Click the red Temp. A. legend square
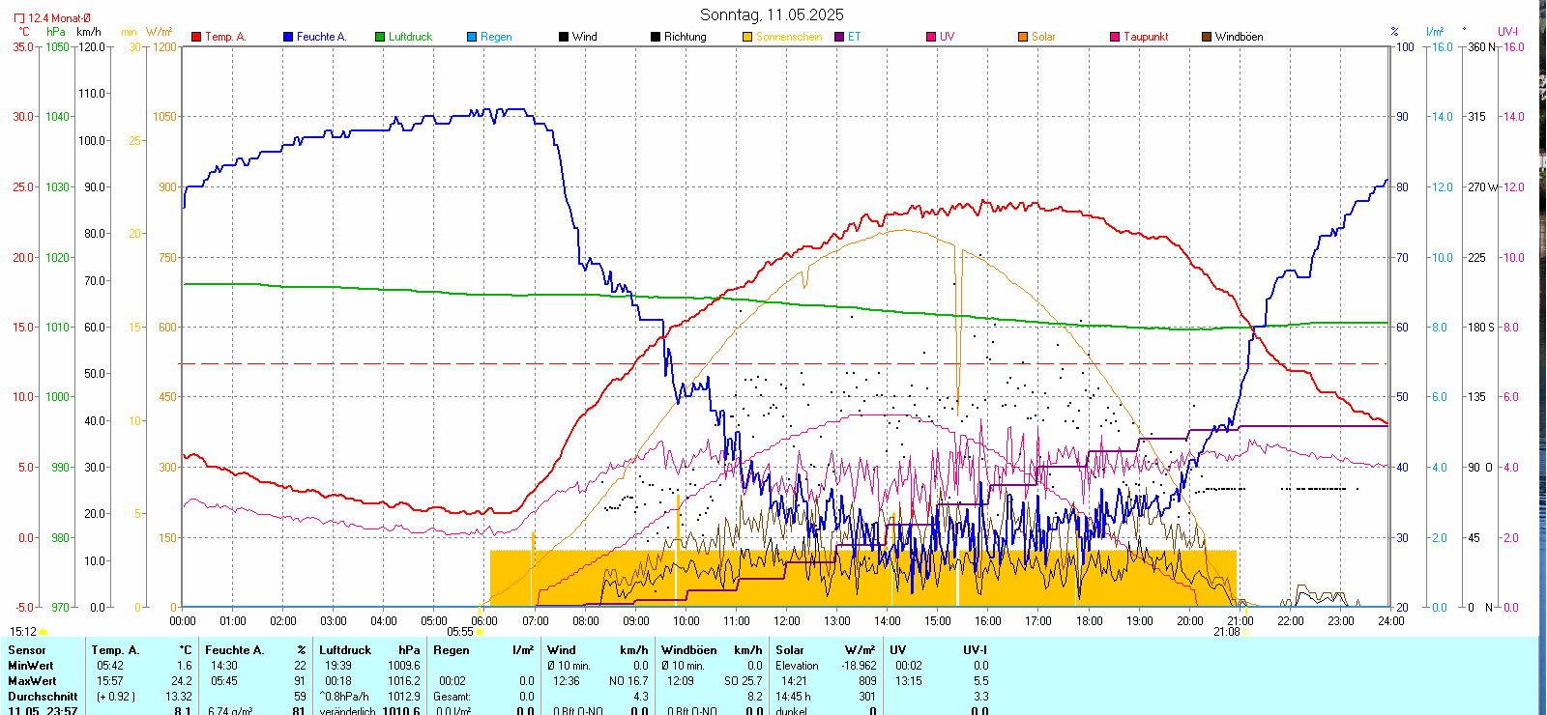 click(196, 37)
